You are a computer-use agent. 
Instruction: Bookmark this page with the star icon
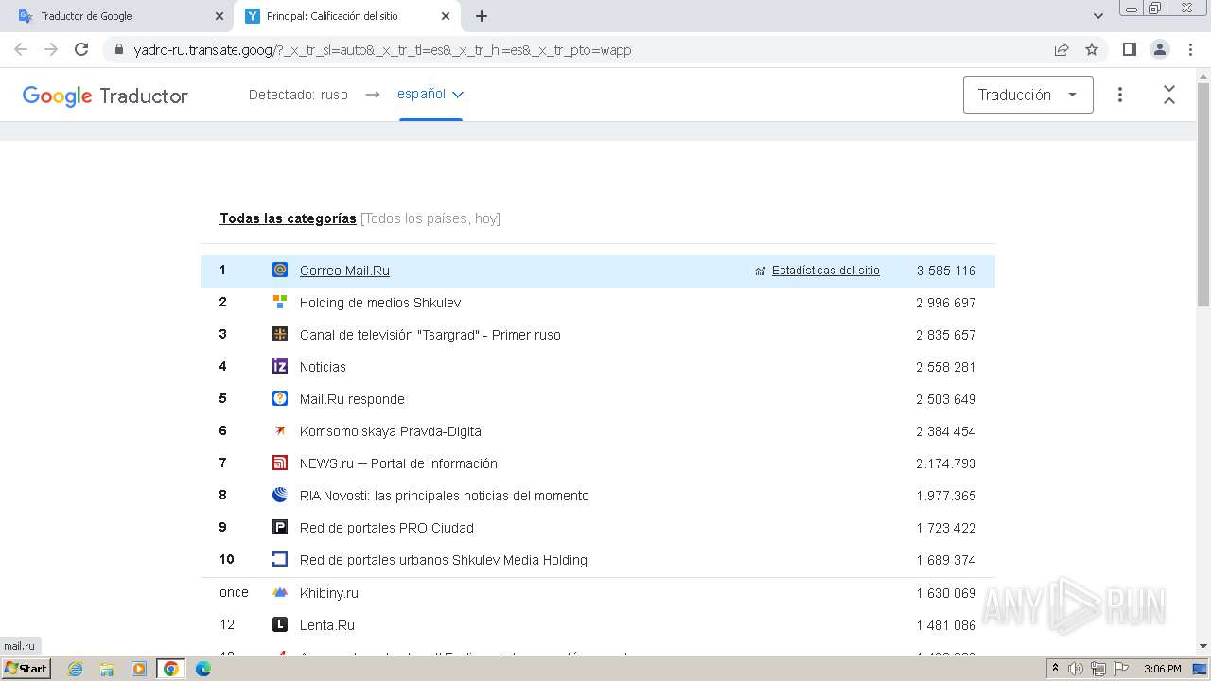pyautogui.click(x=1092, y=49)
